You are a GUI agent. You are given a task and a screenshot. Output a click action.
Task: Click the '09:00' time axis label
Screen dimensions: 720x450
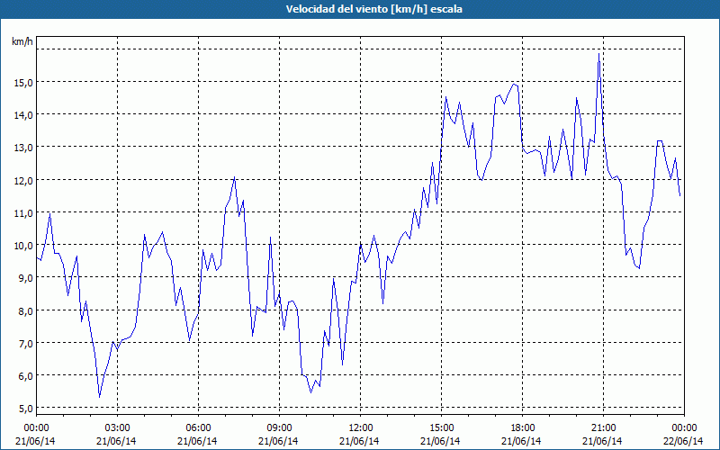tap(279, 428)
